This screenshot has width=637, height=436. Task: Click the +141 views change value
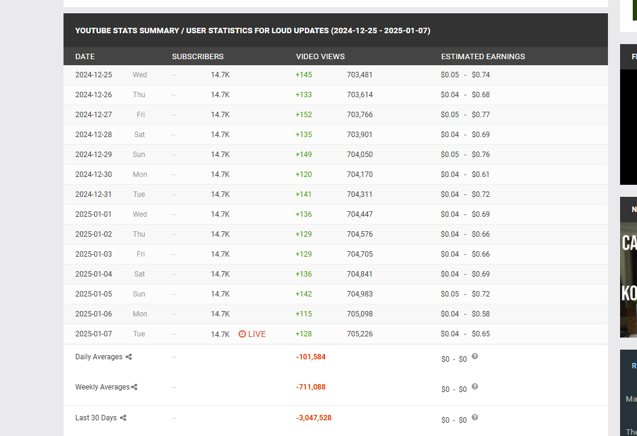[304, 194]
